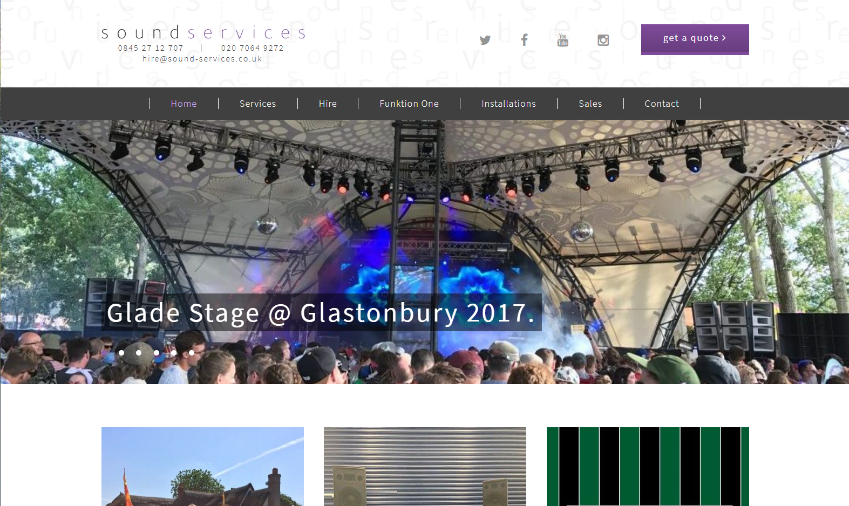This screenshot has height=506, width=849.
Task: Open the Facebook social icon
Action: pyautogui.click(x=524, y=40)
